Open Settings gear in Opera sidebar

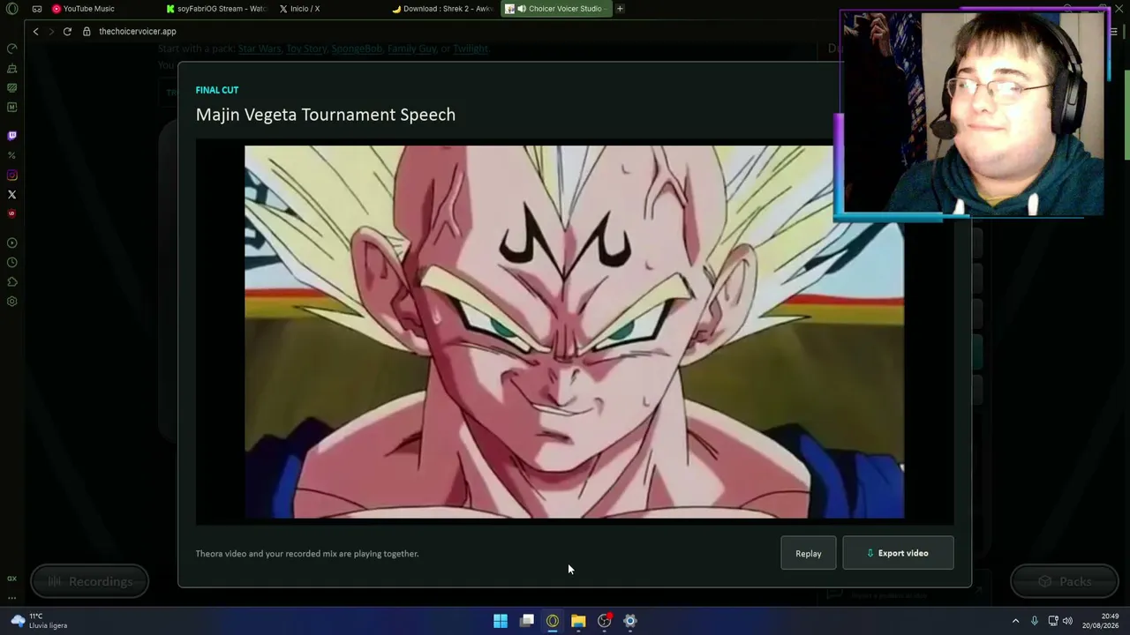coord(12,301)
